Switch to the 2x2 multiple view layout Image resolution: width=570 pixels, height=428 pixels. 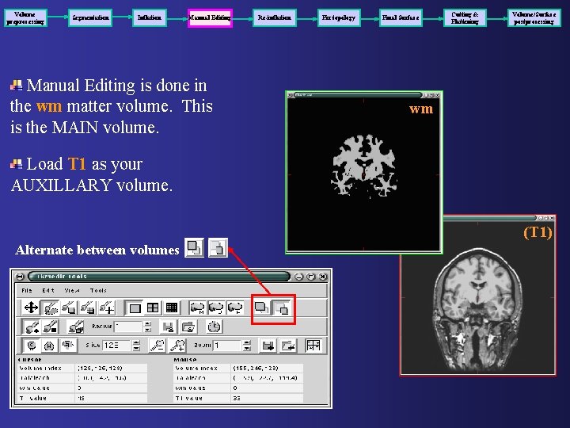[x=153, y=308]
